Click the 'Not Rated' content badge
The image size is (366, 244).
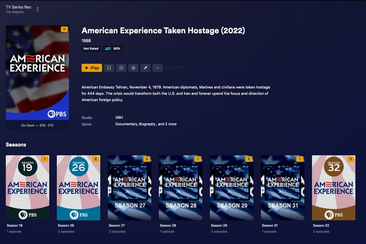point(91,49)
